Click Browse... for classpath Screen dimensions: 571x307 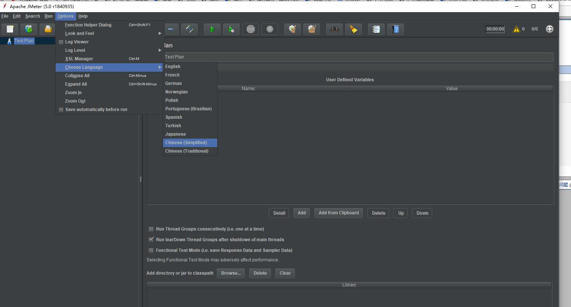point(231,273)
